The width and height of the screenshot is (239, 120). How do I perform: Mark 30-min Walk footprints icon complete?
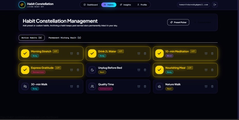coord(25,86)
